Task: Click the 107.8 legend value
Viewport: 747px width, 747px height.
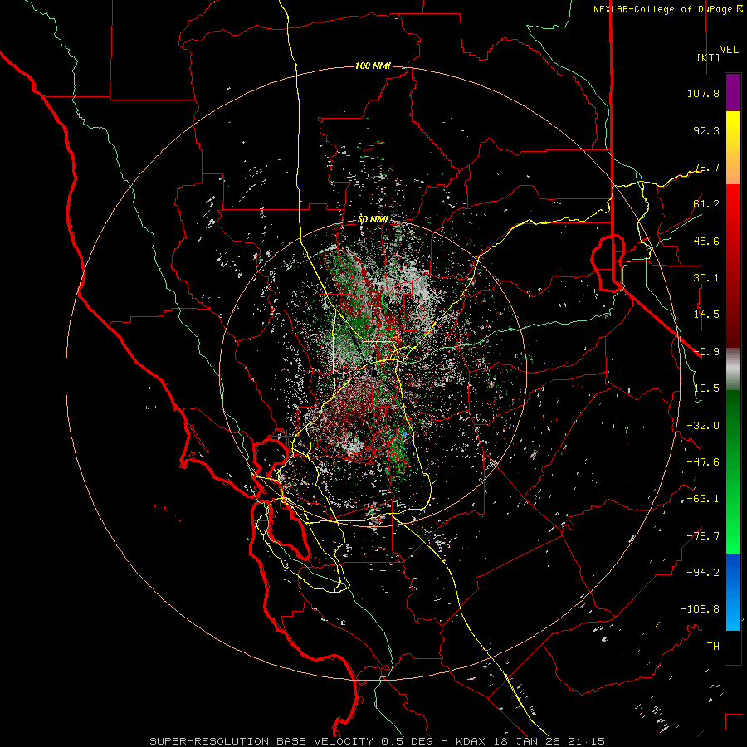Action: 703,93
